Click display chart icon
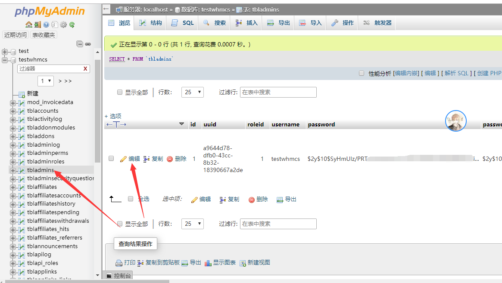Viewport: 502px width, 283px height. pyautogui.click(x=208, y=263)
